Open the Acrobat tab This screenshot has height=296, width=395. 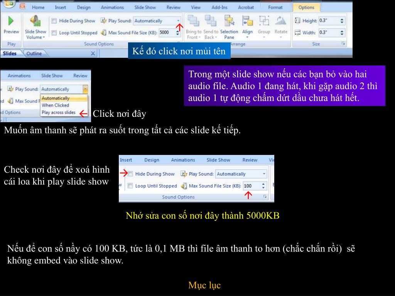246,7
